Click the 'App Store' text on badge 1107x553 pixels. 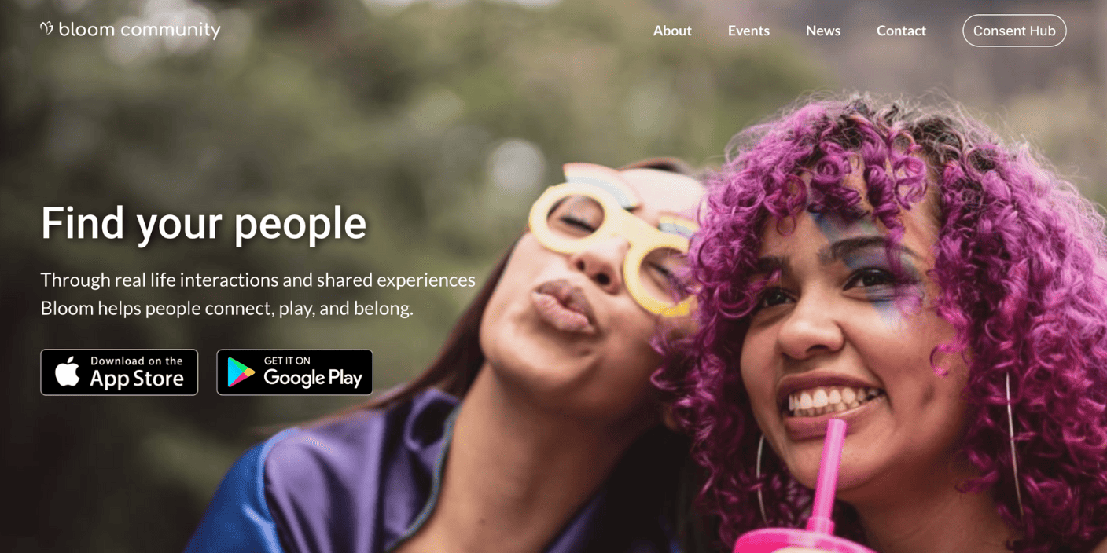[137, 379]
